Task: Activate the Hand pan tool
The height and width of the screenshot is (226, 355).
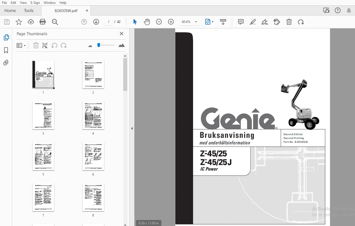Action: click(147, 22)
